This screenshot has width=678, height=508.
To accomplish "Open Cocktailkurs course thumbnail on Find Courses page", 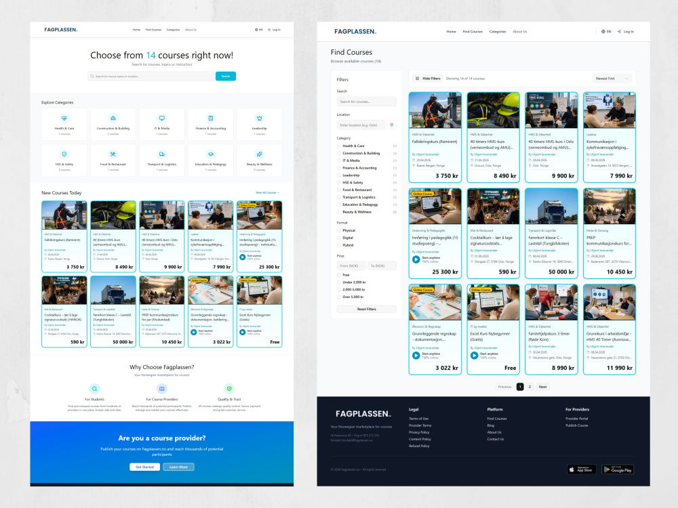I will pyautogui.click(x=494, y=207).
